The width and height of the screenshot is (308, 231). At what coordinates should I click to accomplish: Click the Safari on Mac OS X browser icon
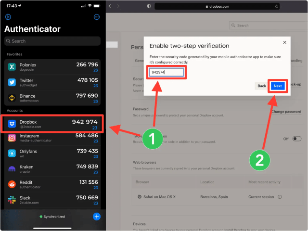coord(140,197)
